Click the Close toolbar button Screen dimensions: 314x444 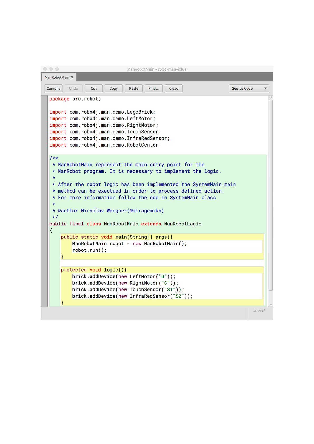(173, 89)
